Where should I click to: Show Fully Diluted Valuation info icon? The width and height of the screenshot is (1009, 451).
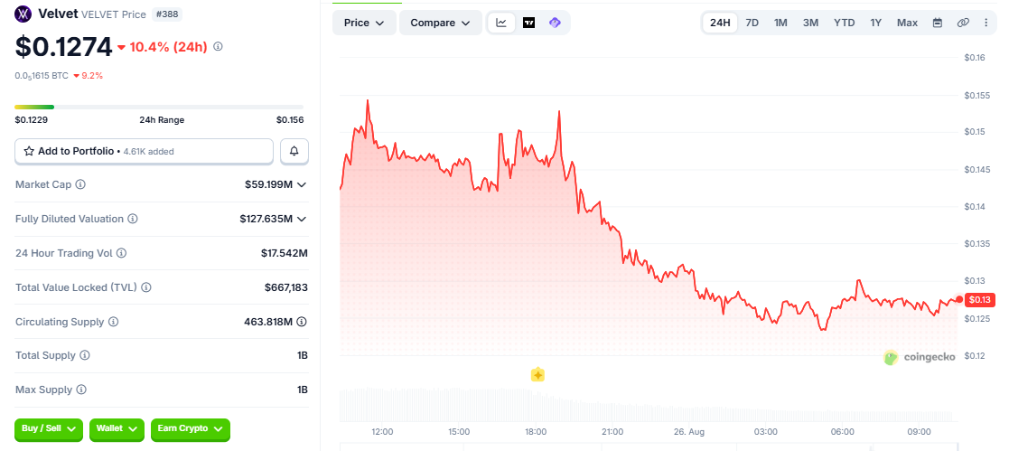click(x=133, y=219)
